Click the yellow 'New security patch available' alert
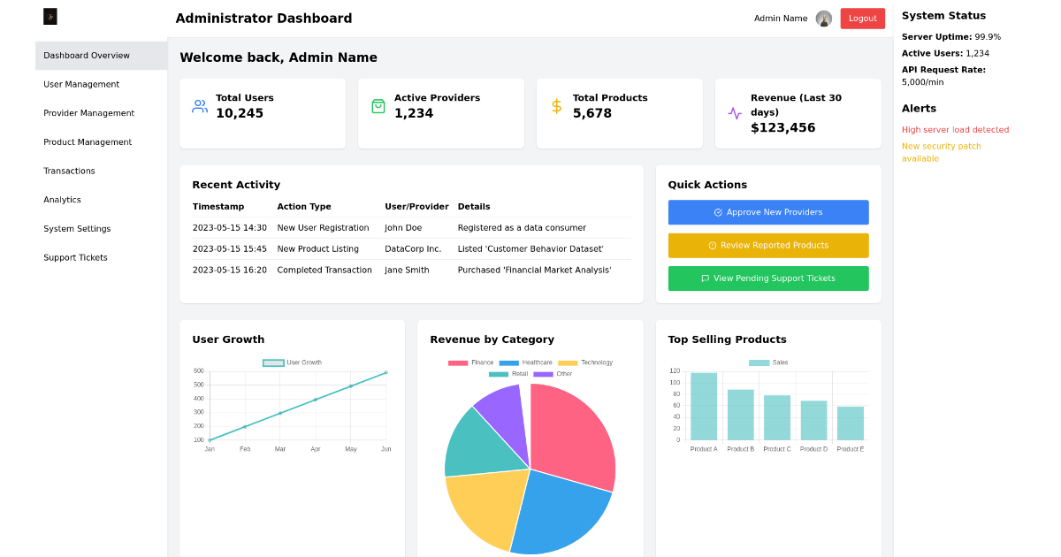The image size is (1061, 557). pyautogui.click(x=941, y=151)
